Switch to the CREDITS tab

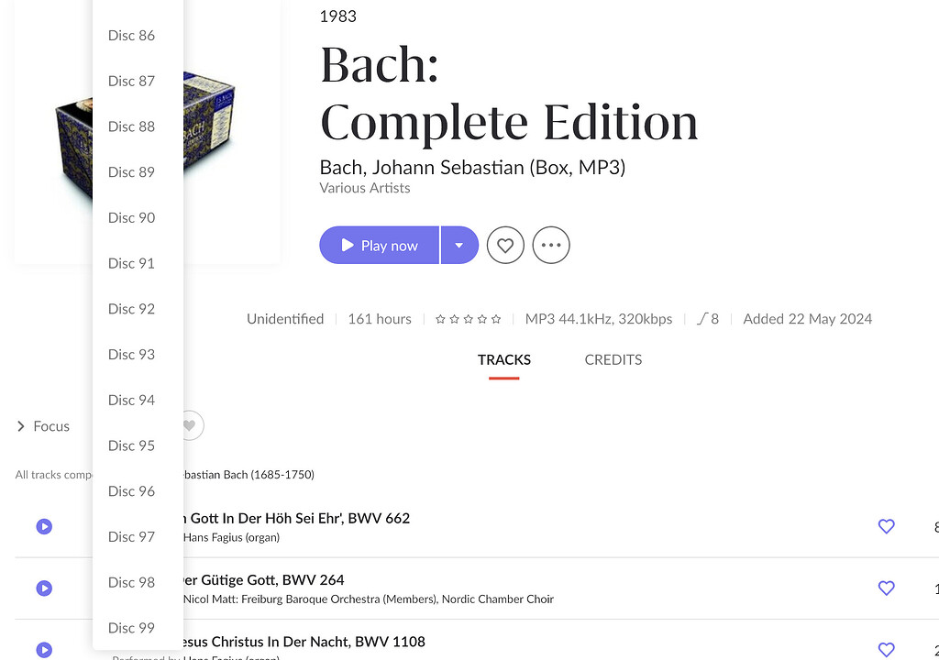tap(613, 359)
